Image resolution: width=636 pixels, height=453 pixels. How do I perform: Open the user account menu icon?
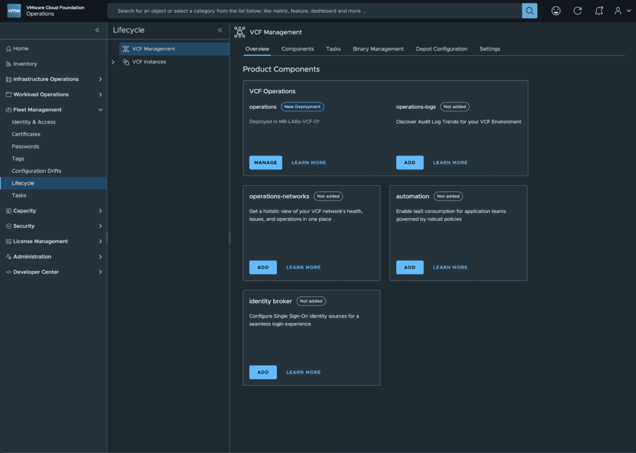pos(619,11)
